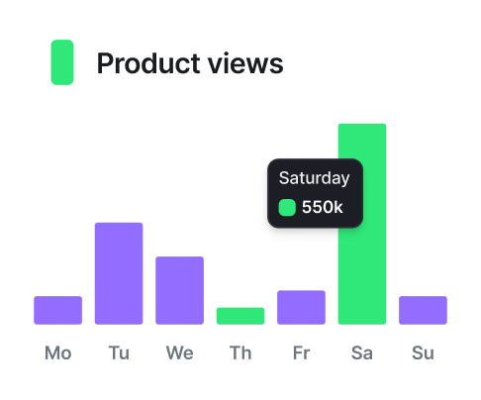Select the Tu axis label

(x=119, y=352)
